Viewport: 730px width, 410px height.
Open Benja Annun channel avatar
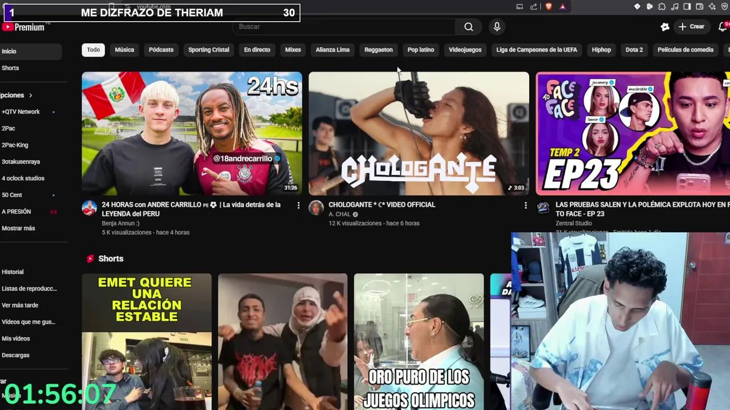coord(89,208)
